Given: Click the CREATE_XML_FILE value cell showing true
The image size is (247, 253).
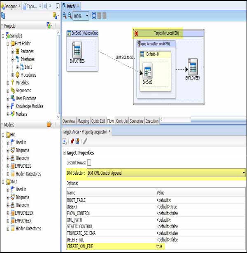Looking at the screenshot, I should tap(200, 246).
